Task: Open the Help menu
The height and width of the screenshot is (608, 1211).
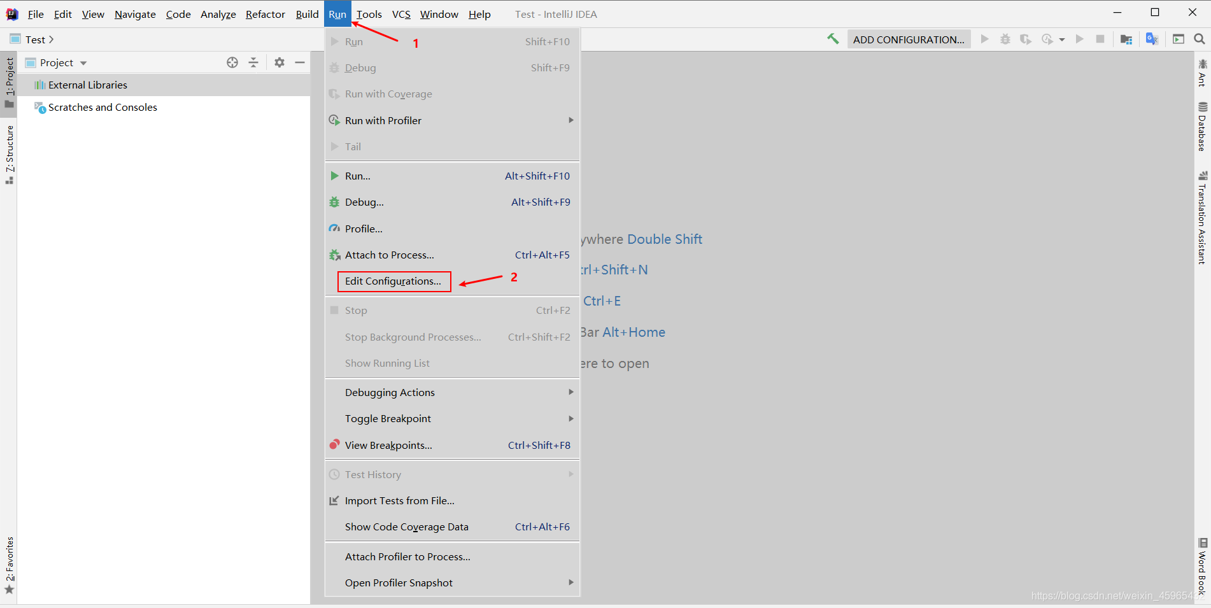Action: click(x=479, y=14)
